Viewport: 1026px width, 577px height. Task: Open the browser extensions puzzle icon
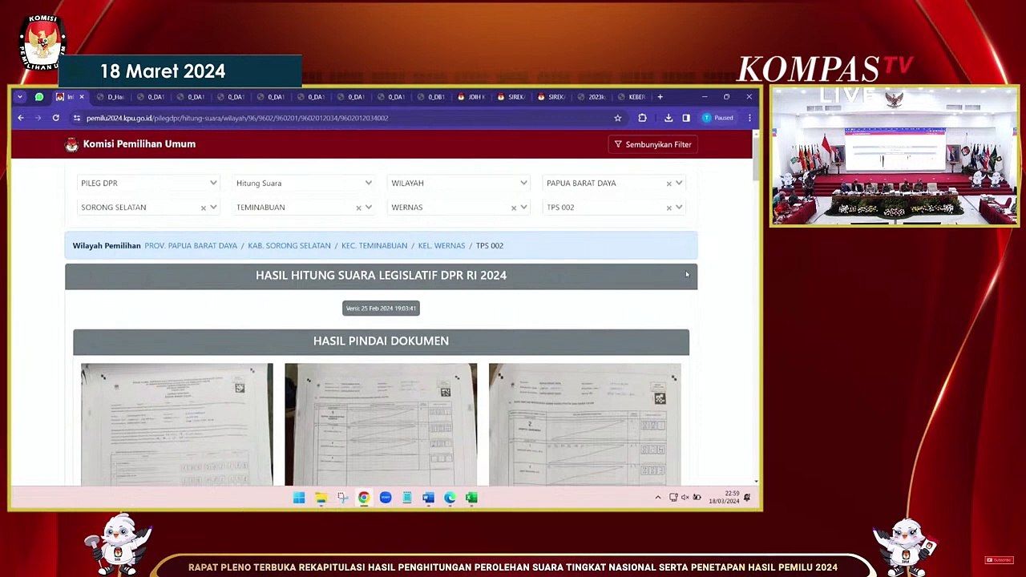coord(642,118)
